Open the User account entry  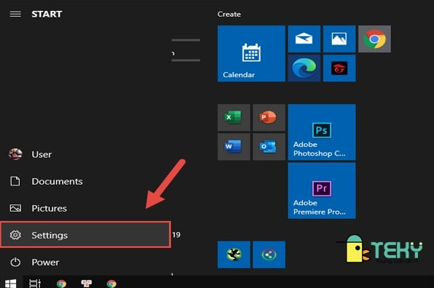point(85,154)
